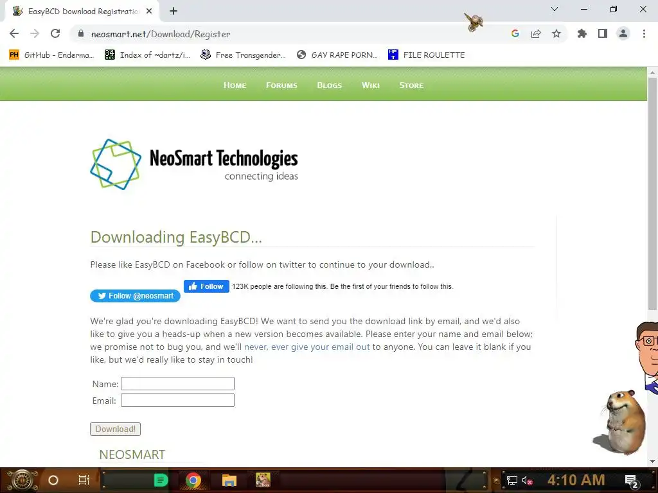
Task: Select the EasyBCD Download Registration tab
Action: [83, 12]
